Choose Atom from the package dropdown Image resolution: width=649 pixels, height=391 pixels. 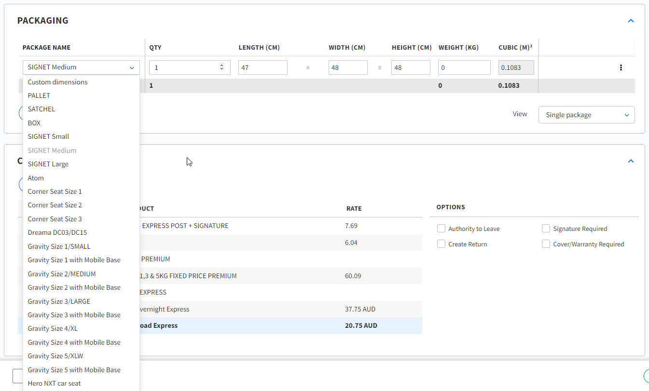tap(81, 178)
